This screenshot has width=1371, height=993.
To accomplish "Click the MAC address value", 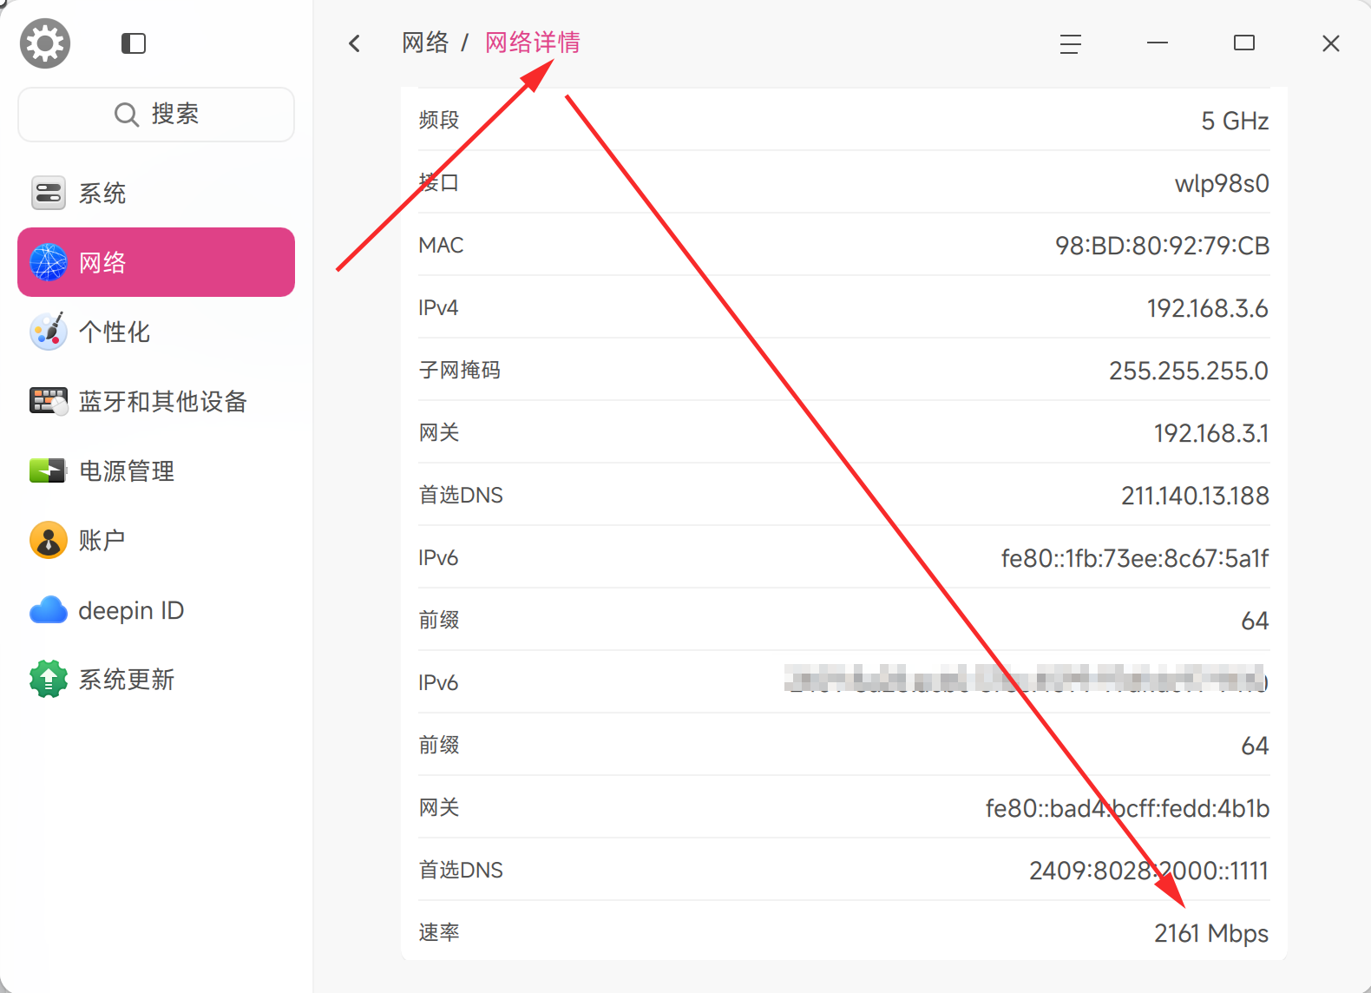I will (1162, 246).
